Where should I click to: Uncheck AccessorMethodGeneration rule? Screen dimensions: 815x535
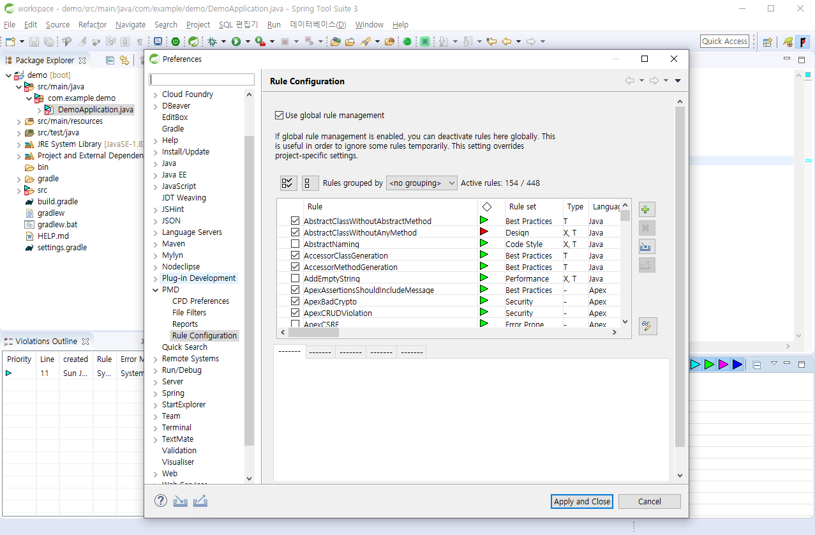[295, 267]
